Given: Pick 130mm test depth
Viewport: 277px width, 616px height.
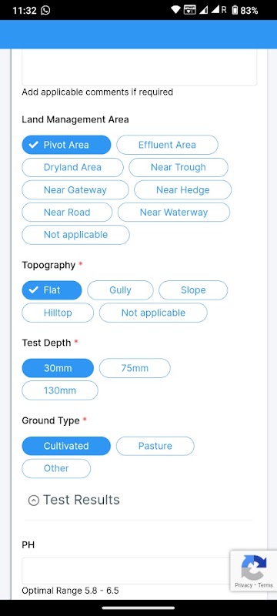Looking at the screenshot, I should click(60, 390).
